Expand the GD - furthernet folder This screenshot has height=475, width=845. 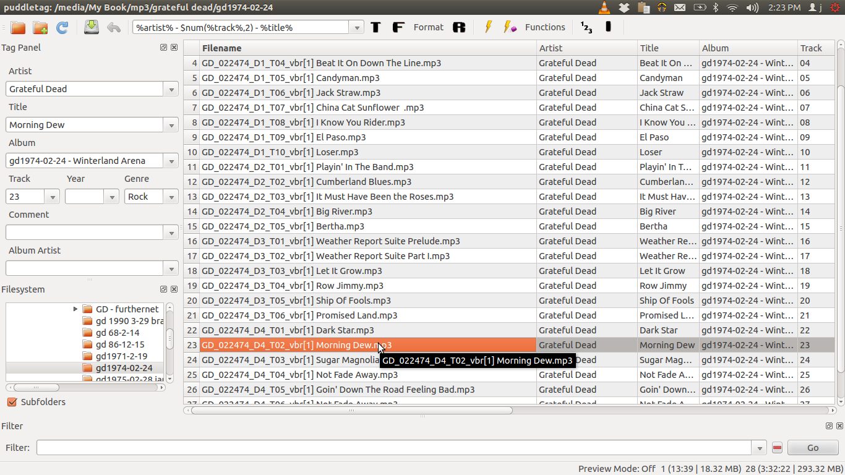point(75,309)
